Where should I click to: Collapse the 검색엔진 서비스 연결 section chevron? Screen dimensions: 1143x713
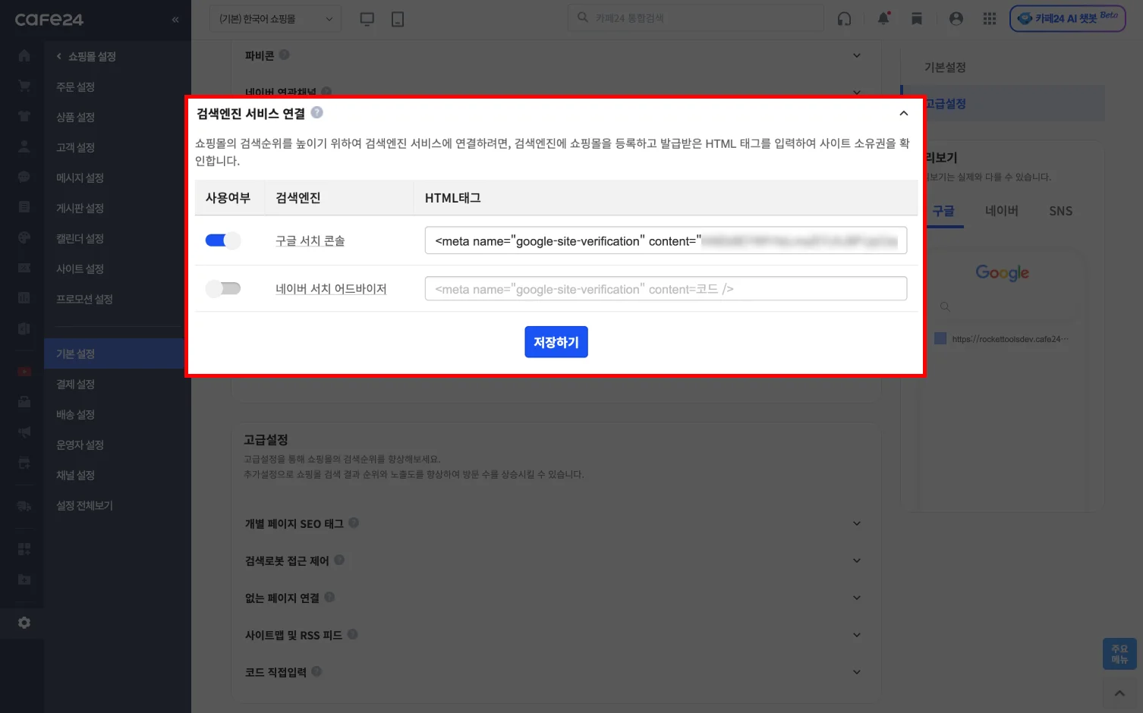pos(903,112)
